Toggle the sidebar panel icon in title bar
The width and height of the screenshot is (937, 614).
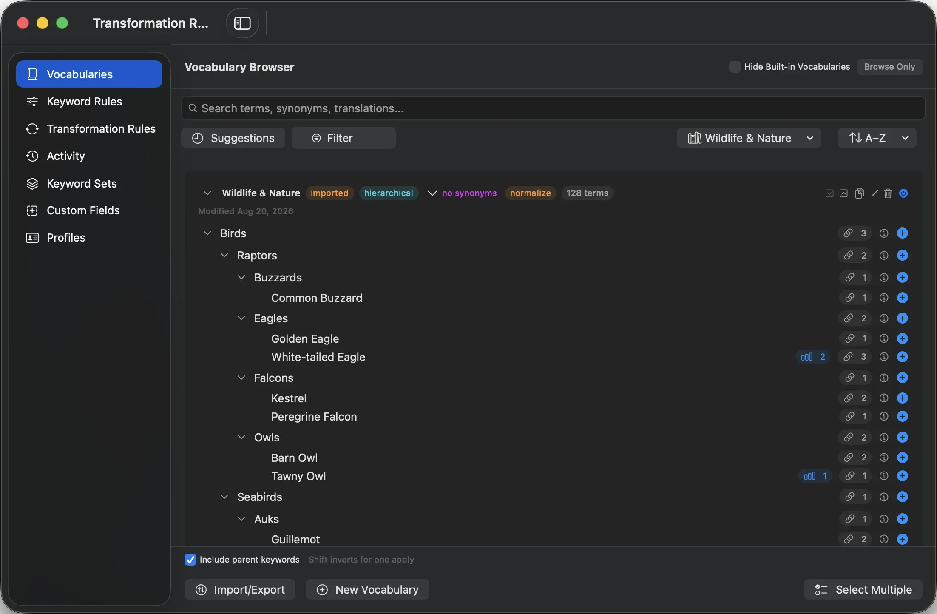242,23
